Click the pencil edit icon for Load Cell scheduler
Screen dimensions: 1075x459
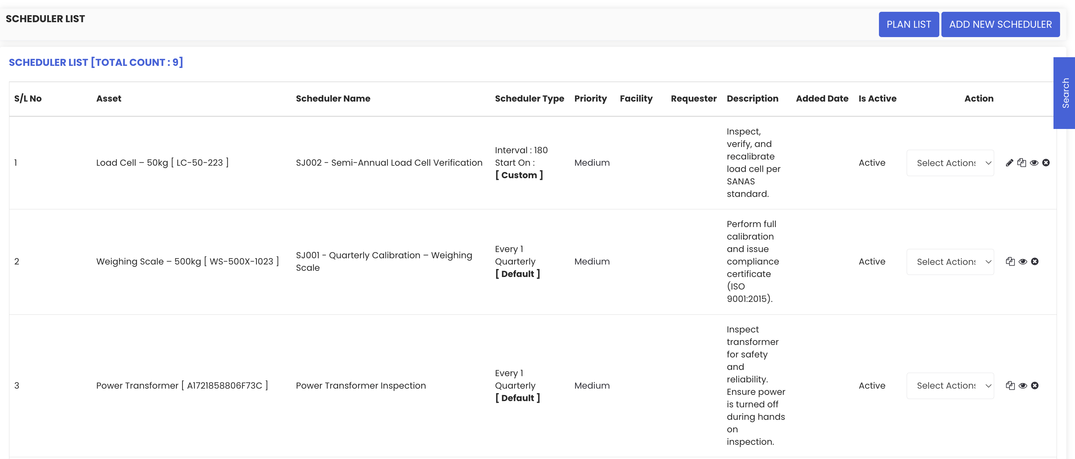tap(1009, 163)
